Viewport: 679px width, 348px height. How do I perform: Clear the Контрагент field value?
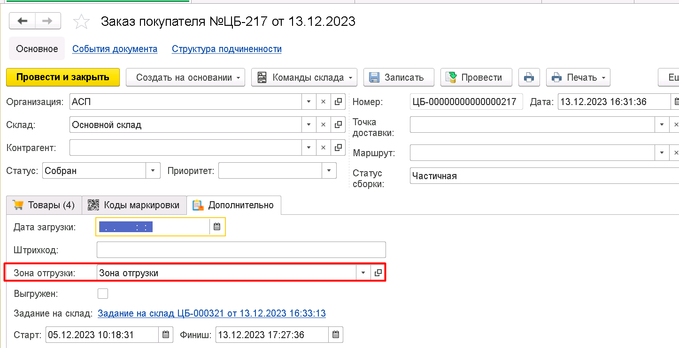click(323, 148)
